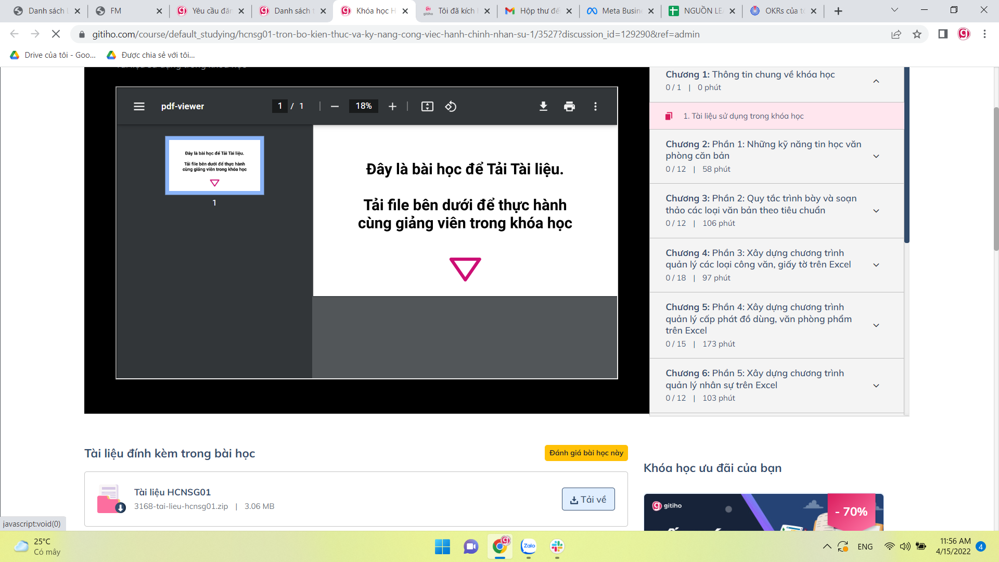Bookmark this page with star
The width and height of the screenshot is (999, 562).
pyautogui.click(x=917, y=34)
